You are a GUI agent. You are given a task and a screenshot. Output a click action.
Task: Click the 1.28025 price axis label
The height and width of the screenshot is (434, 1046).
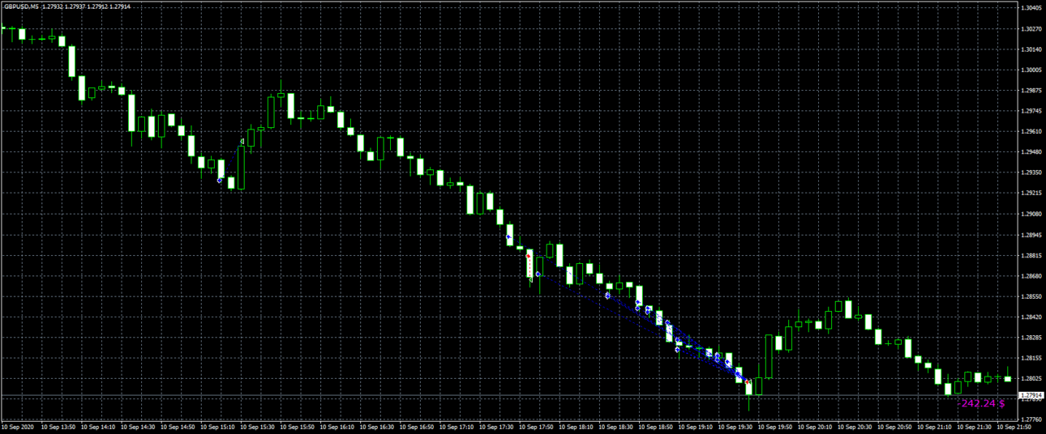[x=1030, y=379]
